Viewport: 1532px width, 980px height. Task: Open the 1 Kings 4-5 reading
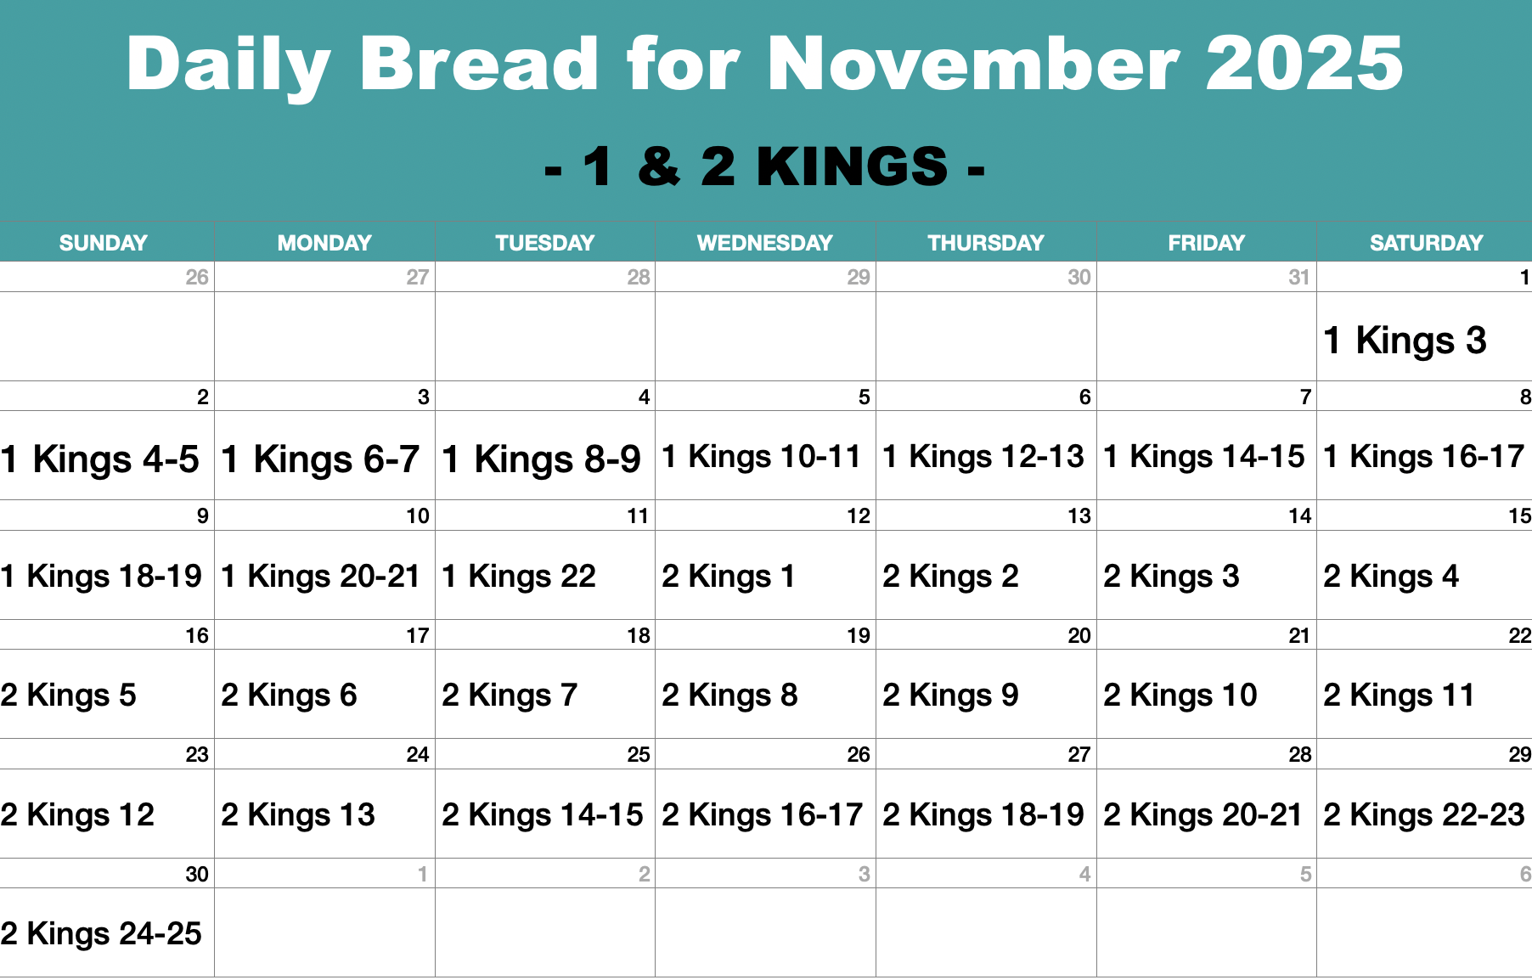pyautogui.click(x=100, y=459)
